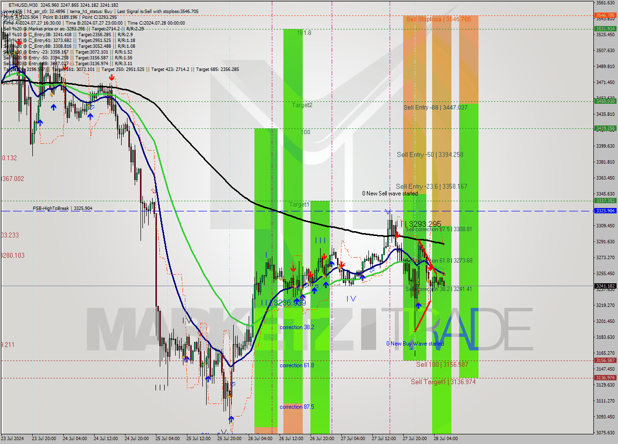Click the Target2 label on the chart
The width and height of the screenshot is (618, 444).
click(302, 105)
